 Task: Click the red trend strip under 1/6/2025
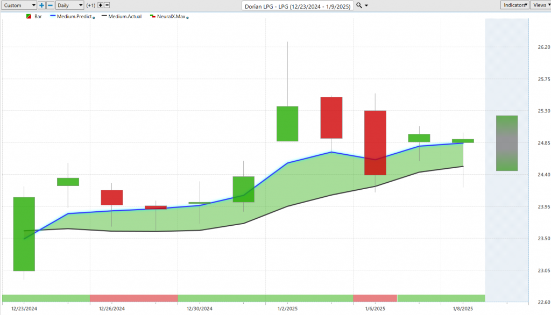point(375,298)
